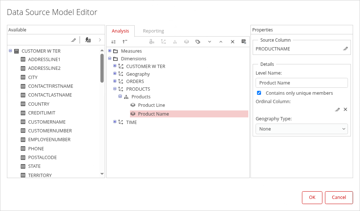The height and width of the screenshot is (211, 360).
Task: Toggle Contains only unique members checkbox
Action: (259, 93)
